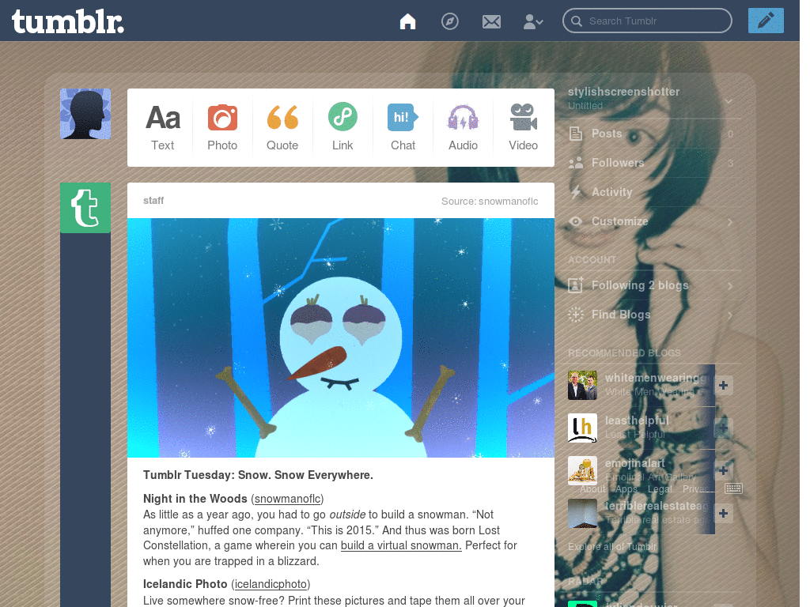Click the Posts document icon
Screen dimensions: 810x607
[x=576, y=134]
